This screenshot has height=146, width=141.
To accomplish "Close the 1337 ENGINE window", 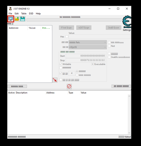I will 127,9.
